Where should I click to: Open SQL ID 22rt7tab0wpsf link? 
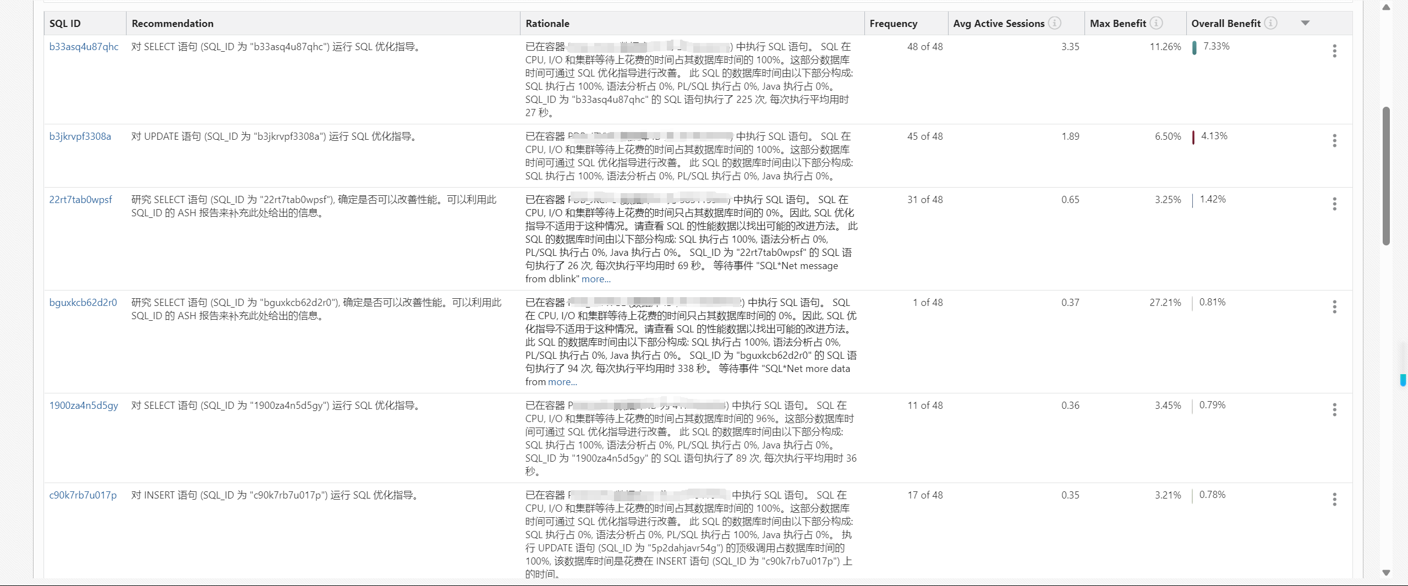(80, 200)
